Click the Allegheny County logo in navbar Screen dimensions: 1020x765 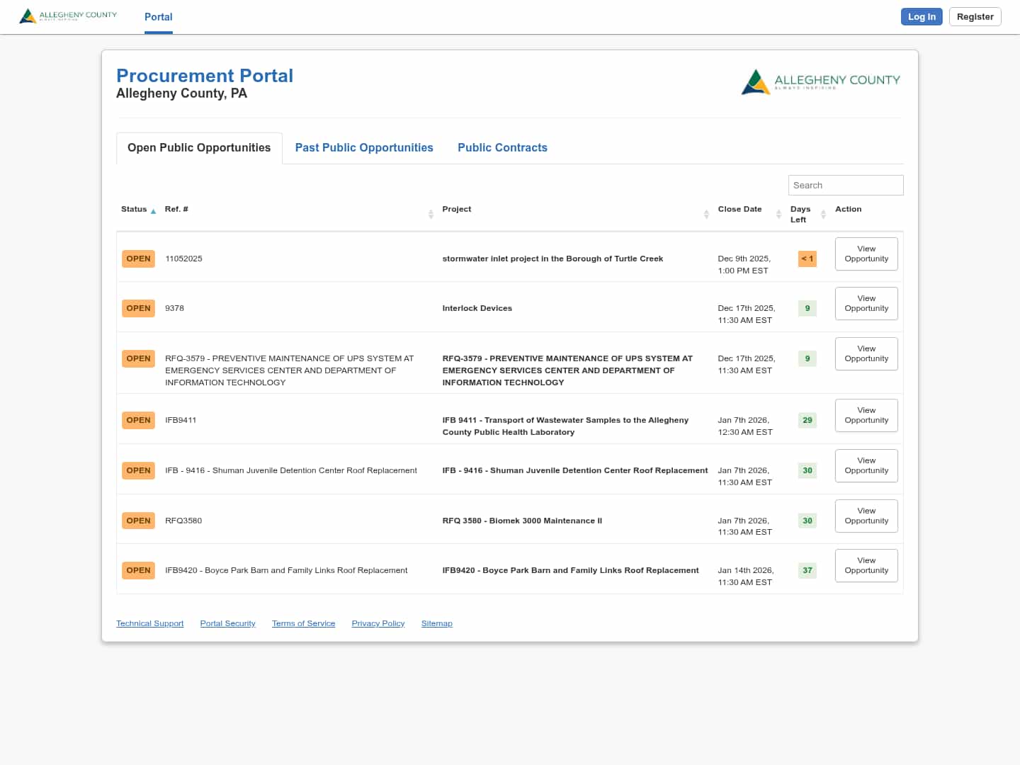68,16
